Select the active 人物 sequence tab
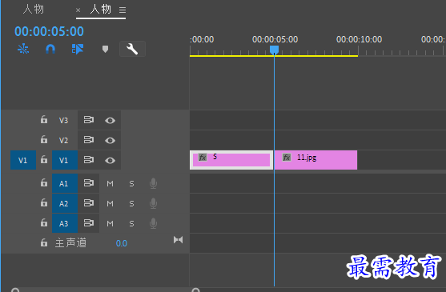This screenshot has width=446, height=292. (x=100, y=10)
